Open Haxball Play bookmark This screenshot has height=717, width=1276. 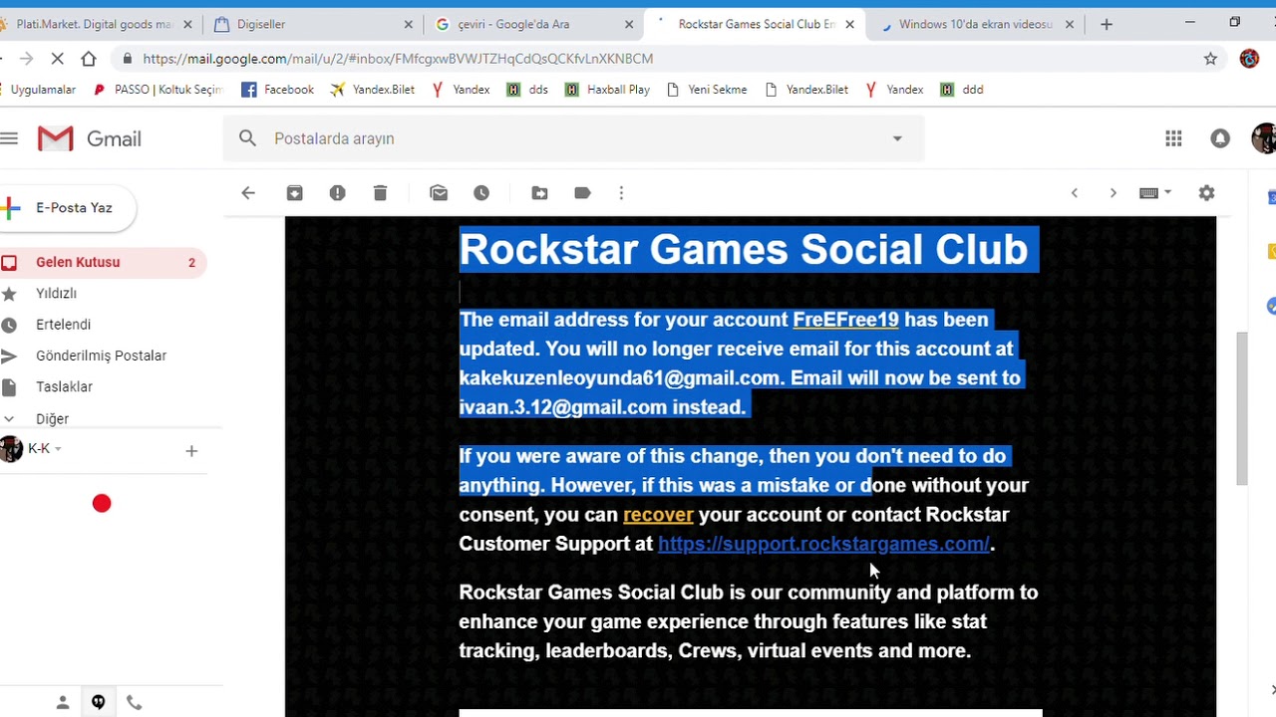607,90
